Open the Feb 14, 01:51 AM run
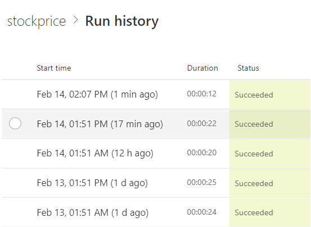Image resolution: width=311 pixels, height=227 pixels. click(x=95, y=154)
